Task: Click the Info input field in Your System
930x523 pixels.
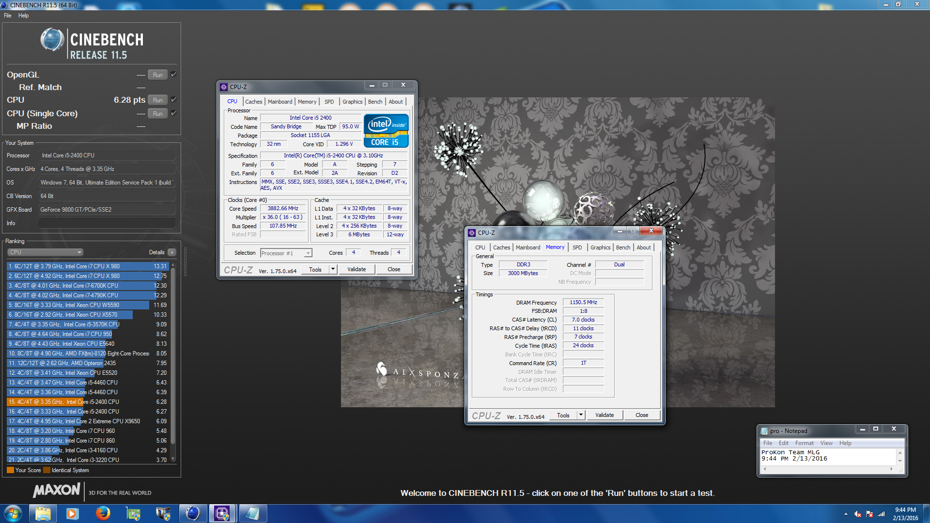Action: point(107,223)
